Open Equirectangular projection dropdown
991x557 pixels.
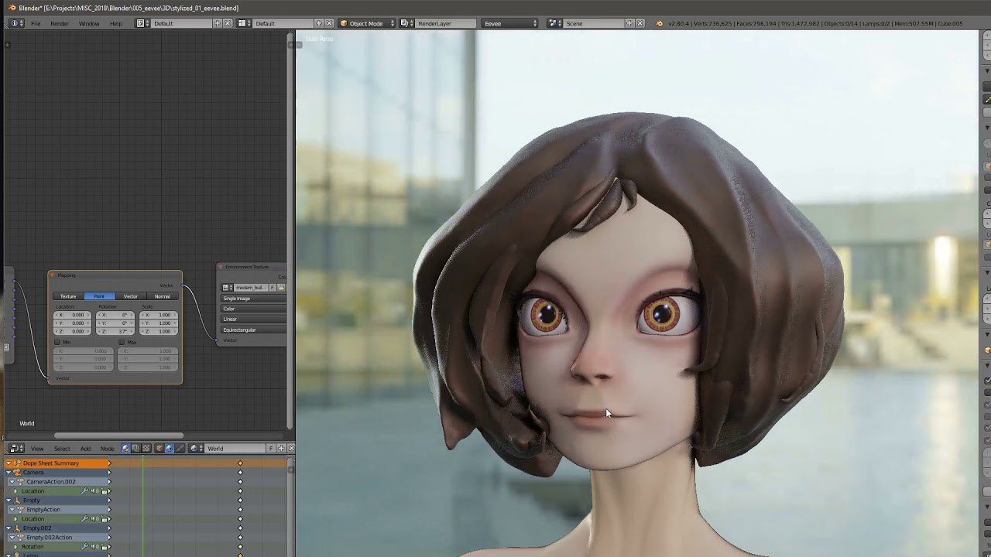(254, 330)
